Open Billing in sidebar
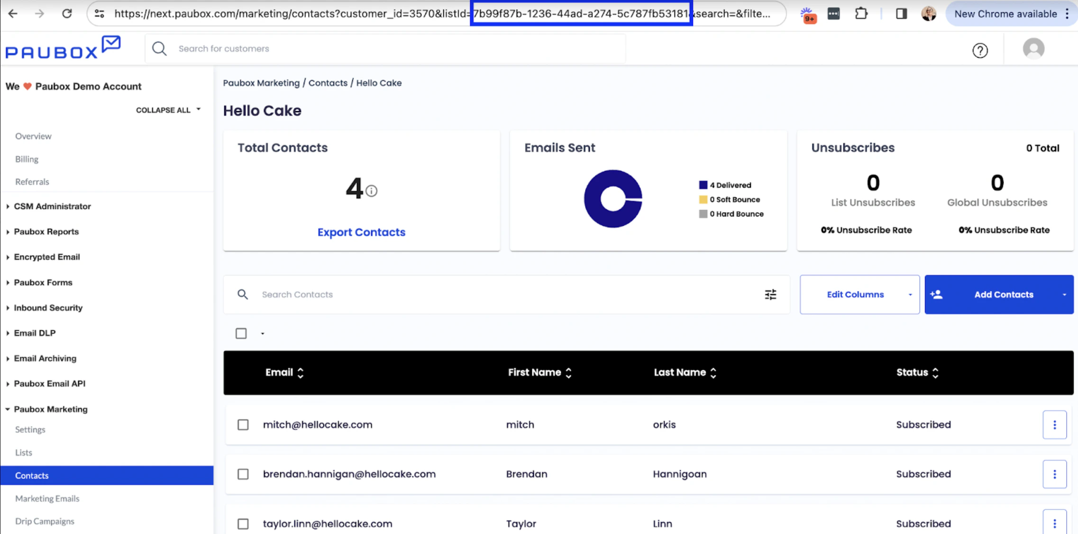1078x534 pixels. [x=27, y=159]
